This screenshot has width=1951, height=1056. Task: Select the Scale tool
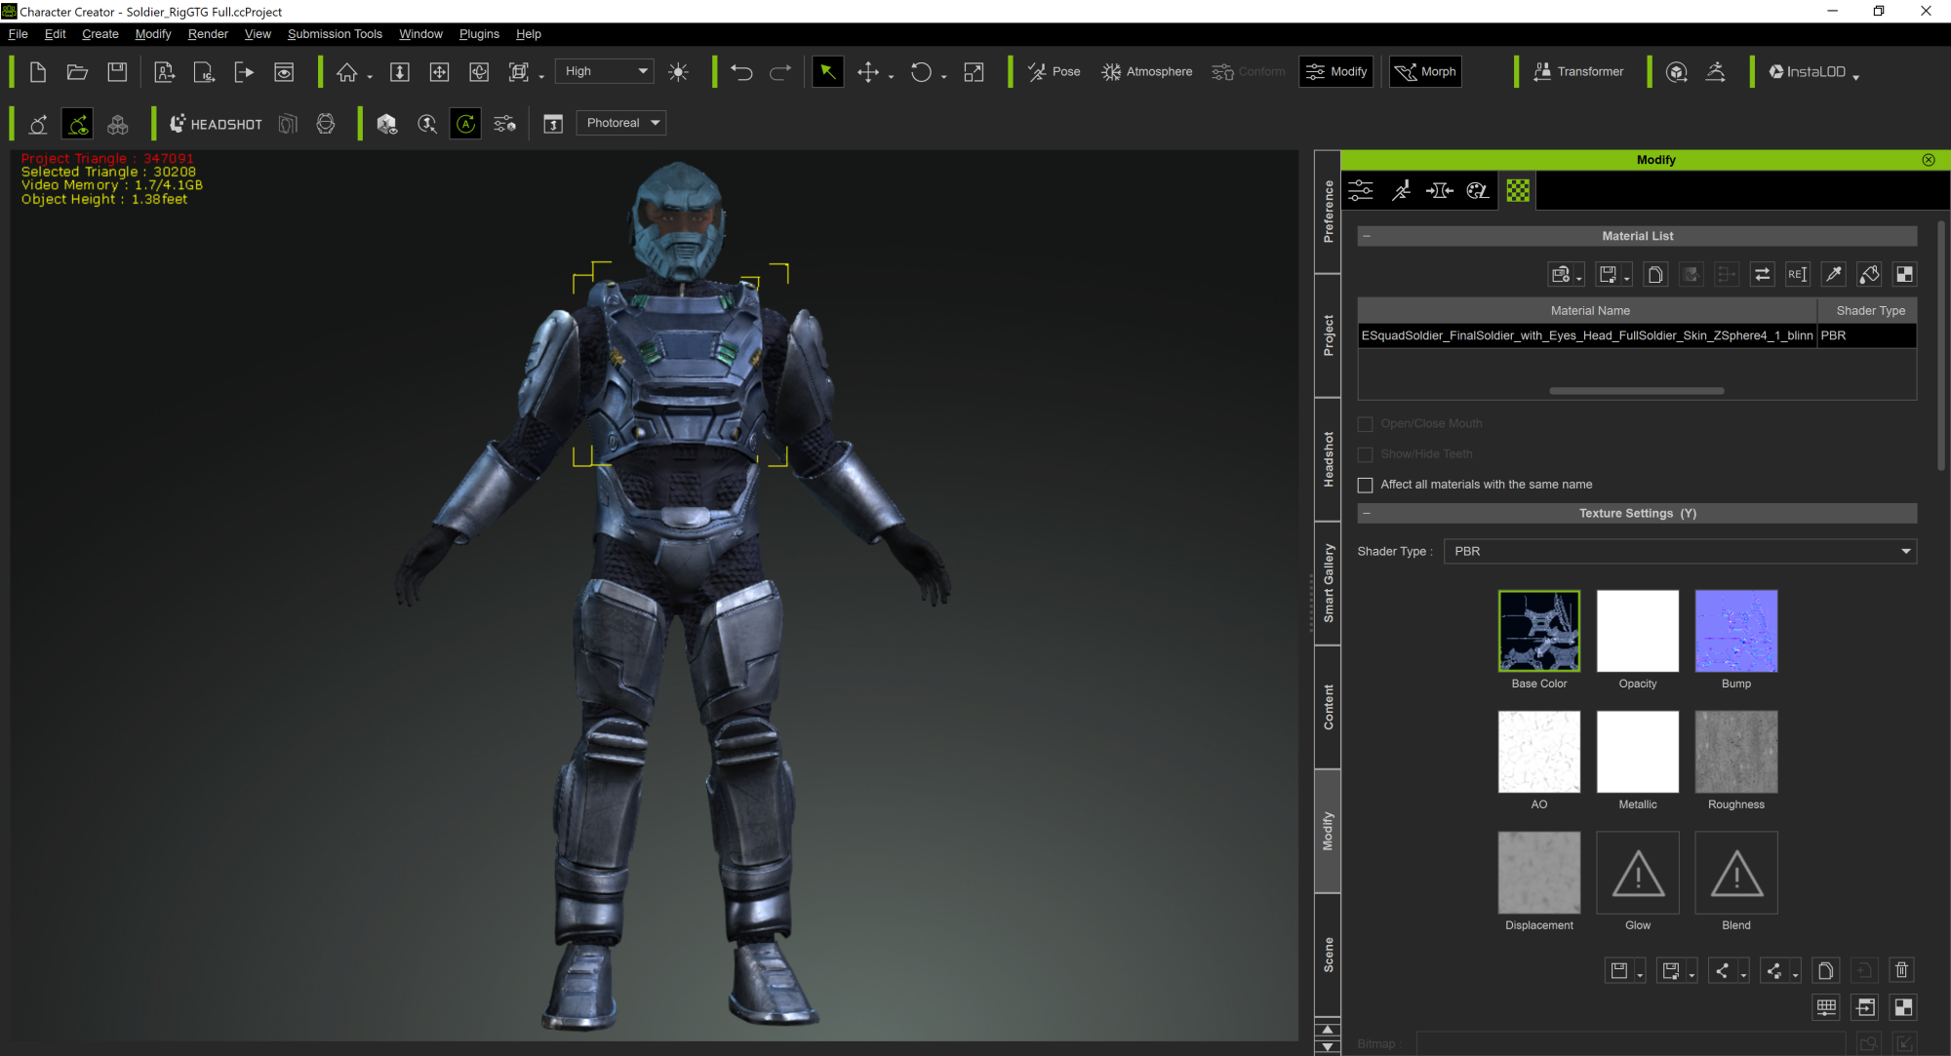(x=974, y=72)
